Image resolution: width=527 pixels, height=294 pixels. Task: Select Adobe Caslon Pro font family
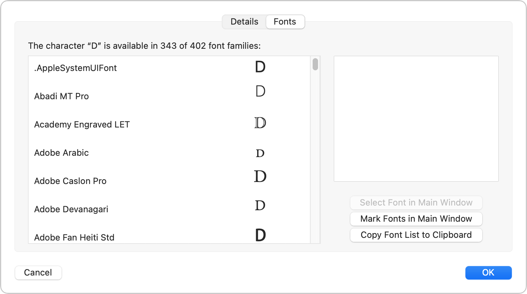[x=169, y=181]
